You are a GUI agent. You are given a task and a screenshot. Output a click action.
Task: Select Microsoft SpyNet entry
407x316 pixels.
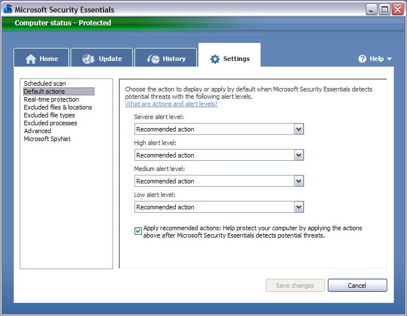(47, 139)
